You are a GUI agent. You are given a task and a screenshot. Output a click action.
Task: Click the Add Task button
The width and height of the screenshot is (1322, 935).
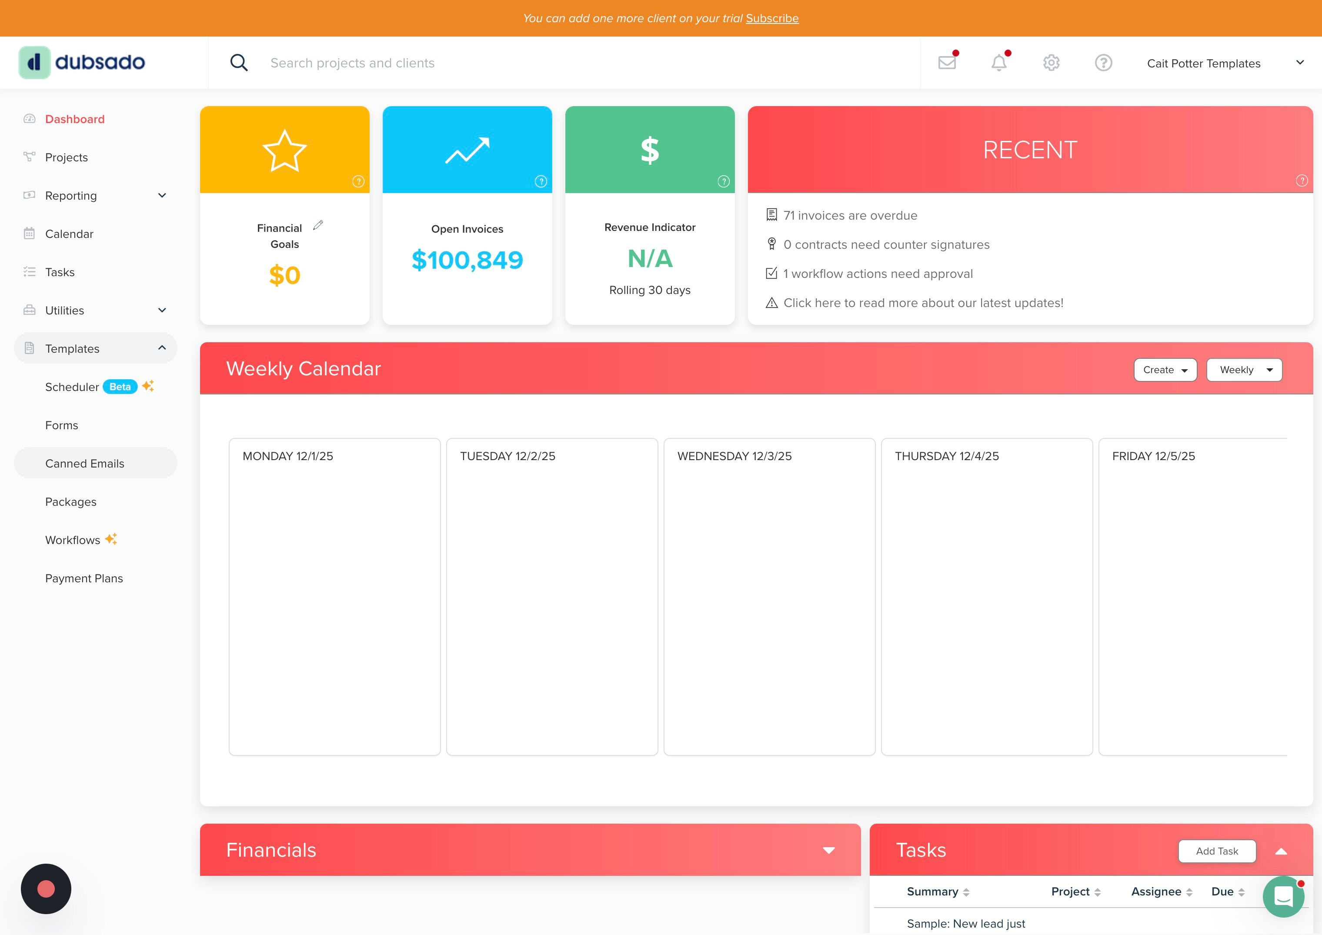(1217, 851)
